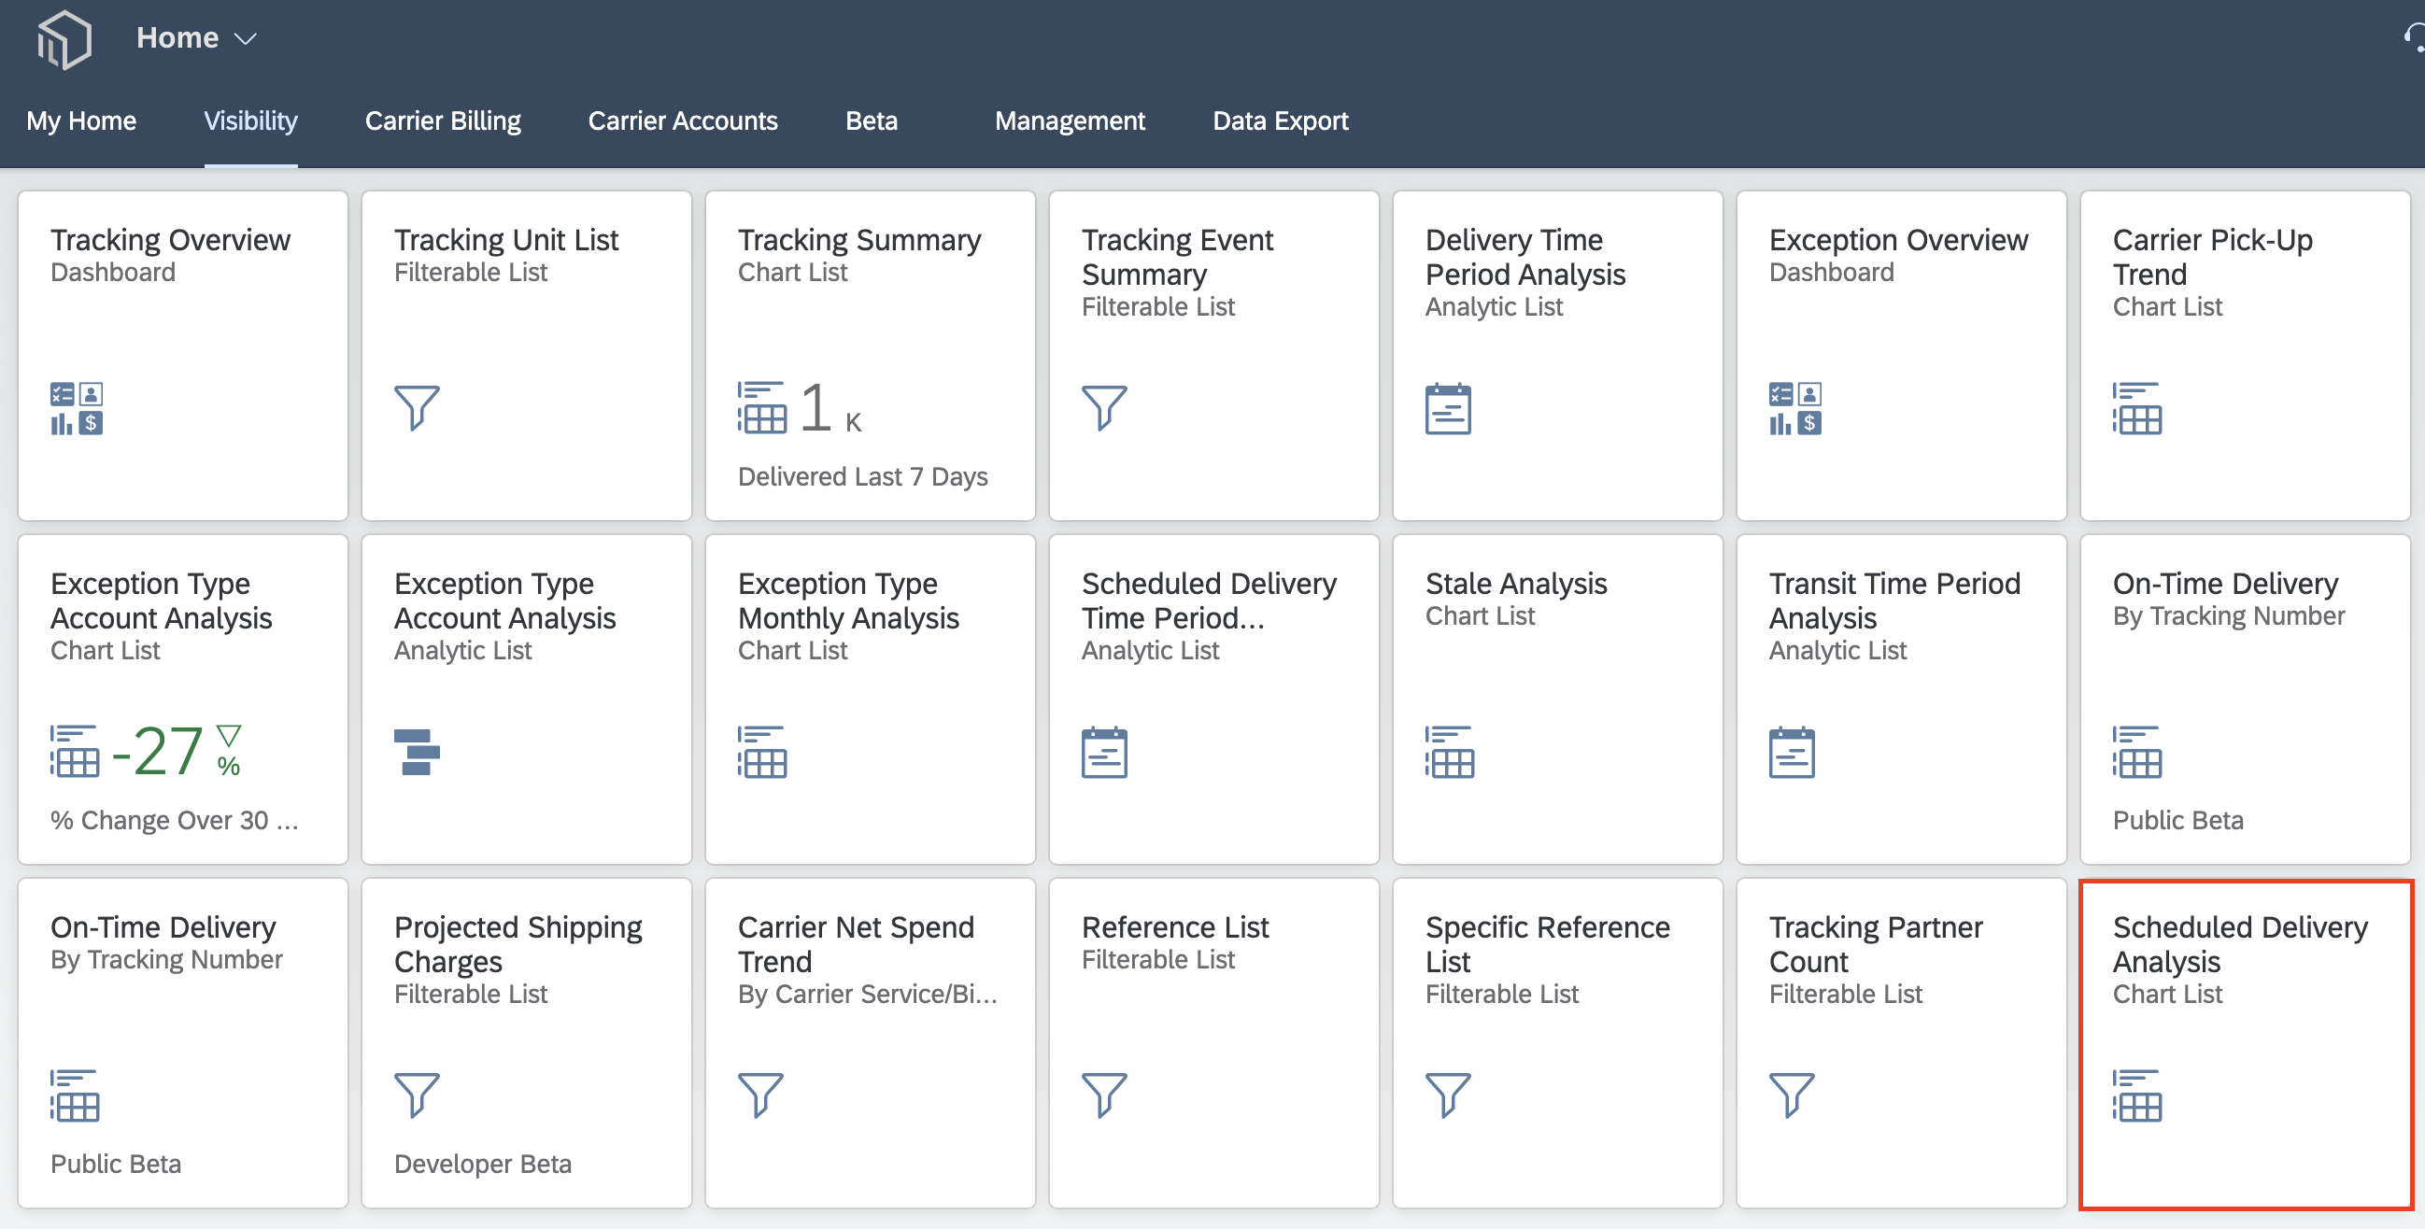
Task: Open the Reference List tile title
Action: [1175, 927]
